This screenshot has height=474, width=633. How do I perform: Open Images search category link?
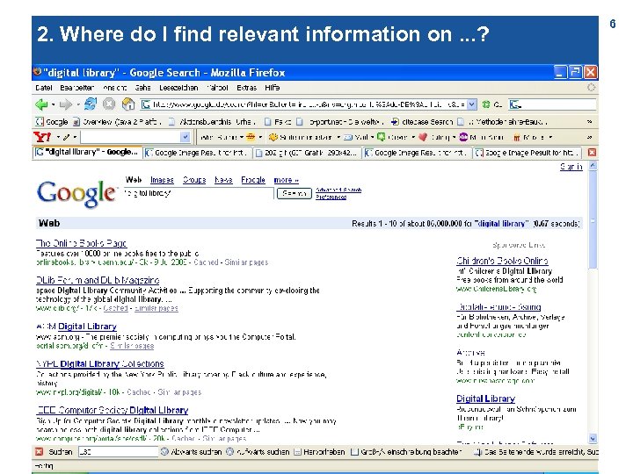pos(162,180)
